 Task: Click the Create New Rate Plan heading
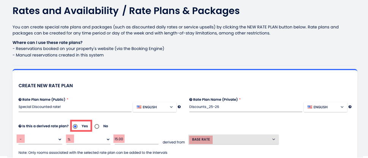[x=46, y=86]
